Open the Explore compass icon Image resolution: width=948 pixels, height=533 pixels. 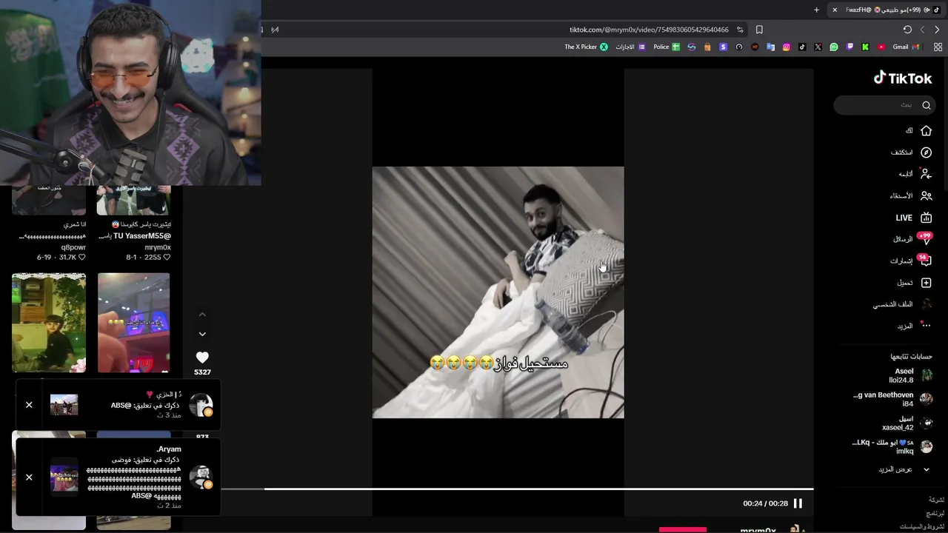coord(926,152)
